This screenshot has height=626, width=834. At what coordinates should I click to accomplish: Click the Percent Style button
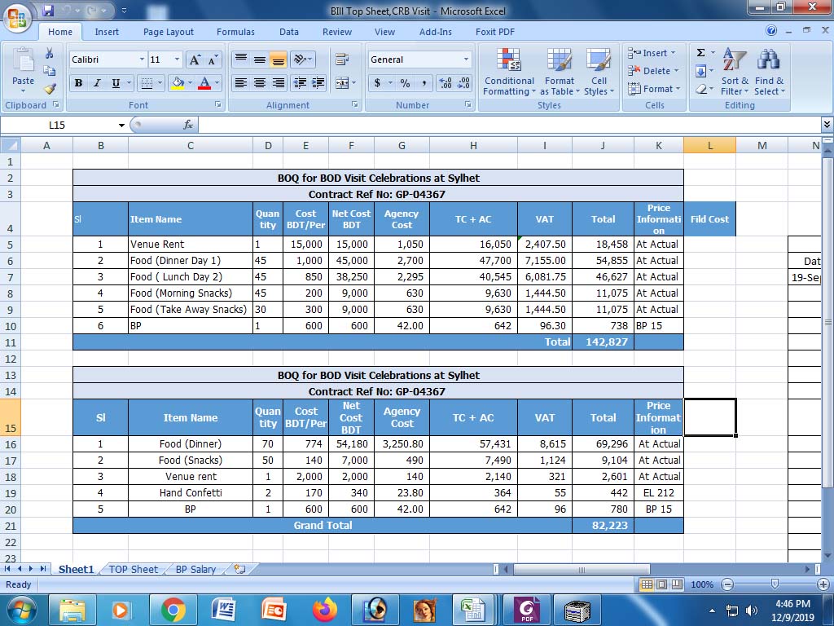(405, 83)
